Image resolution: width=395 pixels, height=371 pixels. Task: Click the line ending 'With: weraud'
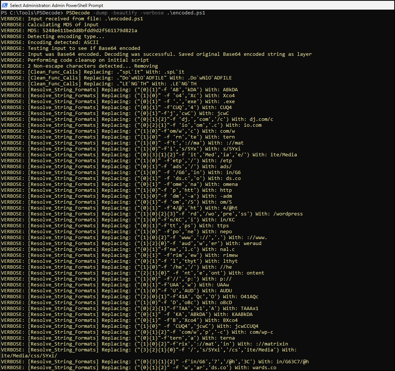tap(131, 244)
